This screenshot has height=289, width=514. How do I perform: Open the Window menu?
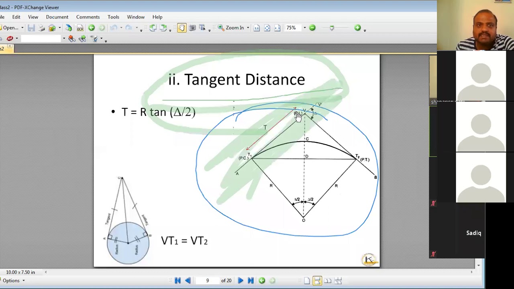[x=136, y=17]
